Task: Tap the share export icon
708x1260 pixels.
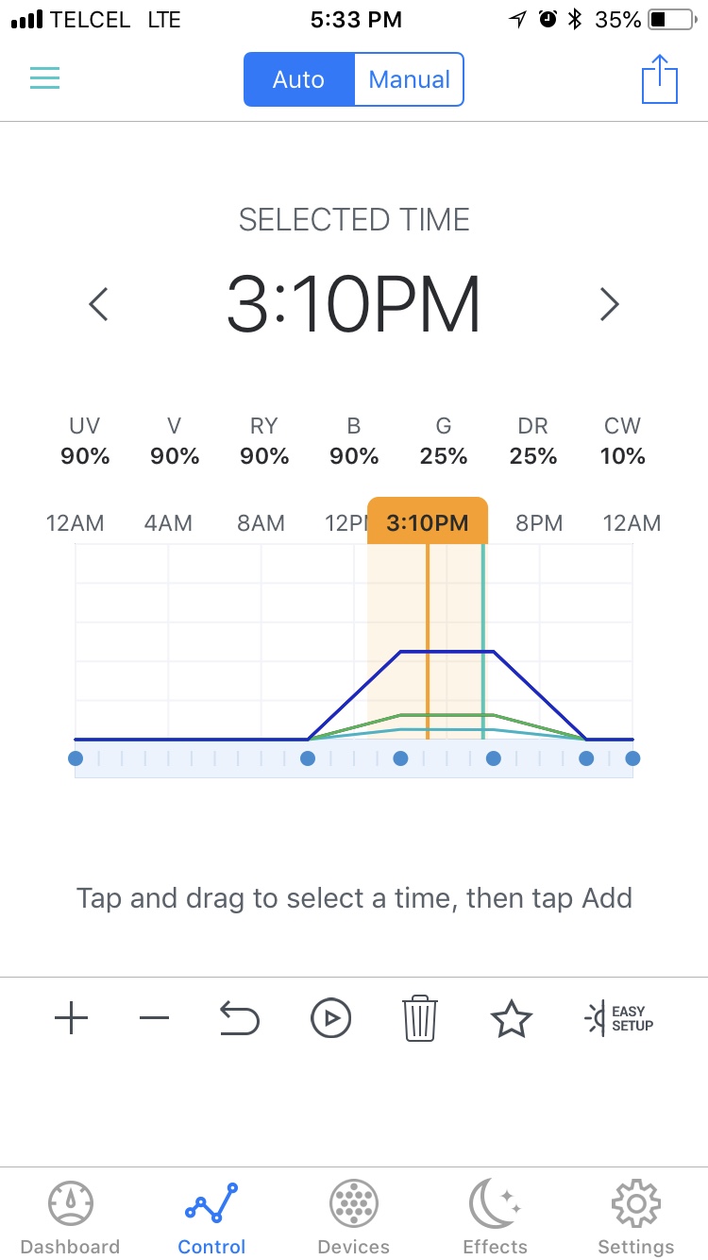Action: (x=660, y=79)
